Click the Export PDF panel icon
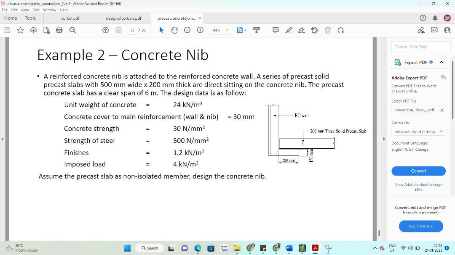 pyautogui.click(x=397, y=62)
